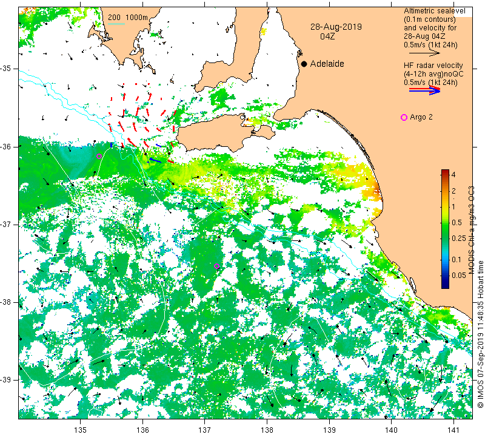Image resolution: width=485 pixels, height=437 pixels.
Task: Click the black altimetric velocity scale arrow
Action: (425, 53)
